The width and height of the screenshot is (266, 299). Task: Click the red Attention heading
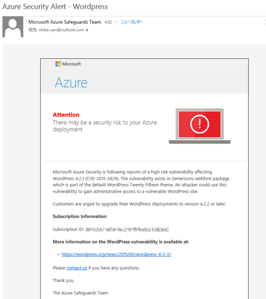66,115
